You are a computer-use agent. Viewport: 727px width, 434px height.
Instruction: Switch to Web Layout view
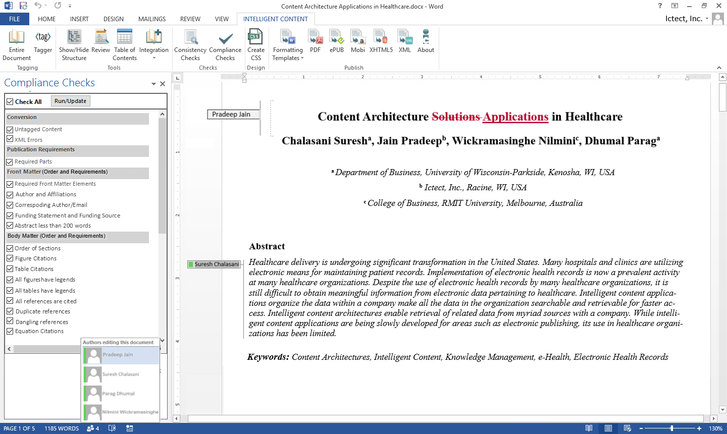pyautogui.click(x=628, y=428)
